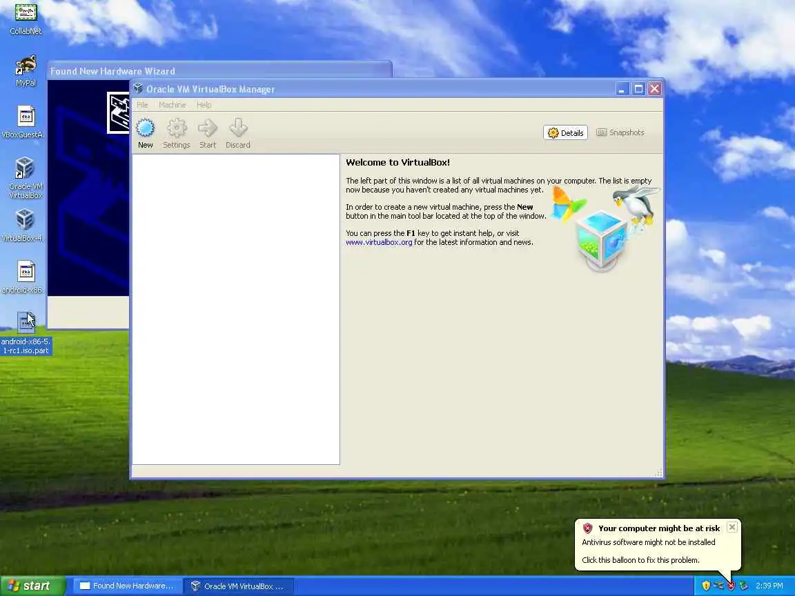The width and height of the screenshot is (795, 596).
Task: Click 'Click this balloon to fix this problem'
Action: (x=640, y=560)
